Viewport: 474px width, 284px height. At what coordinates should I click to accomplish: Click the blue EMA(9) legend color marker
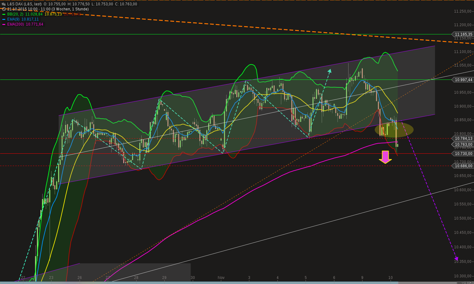click(4, 19)
